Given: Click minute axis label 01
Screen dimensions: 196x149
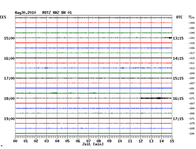Looking at the screenshot, I should click(x=26, y=141).
